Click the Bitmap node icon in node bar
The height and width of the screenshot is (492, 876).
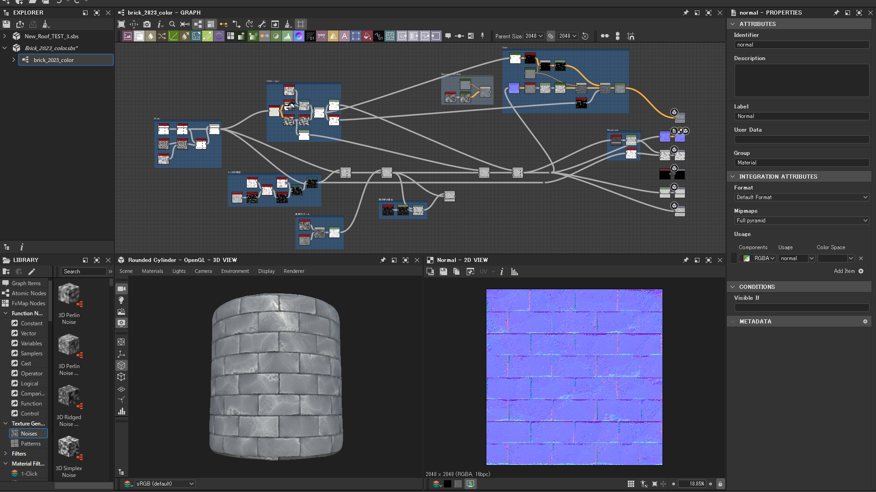[x=128, y=36]
